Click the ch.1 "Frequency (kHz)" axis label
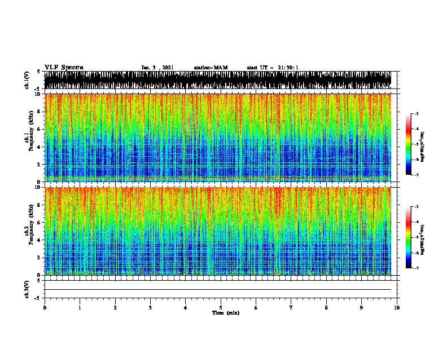 (31, 131)
